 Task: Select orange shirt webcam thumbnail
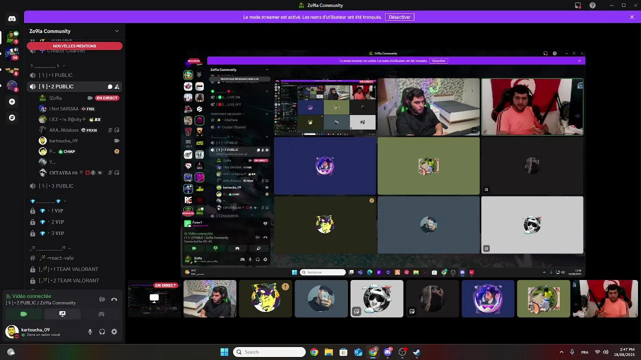click(605, 299)
